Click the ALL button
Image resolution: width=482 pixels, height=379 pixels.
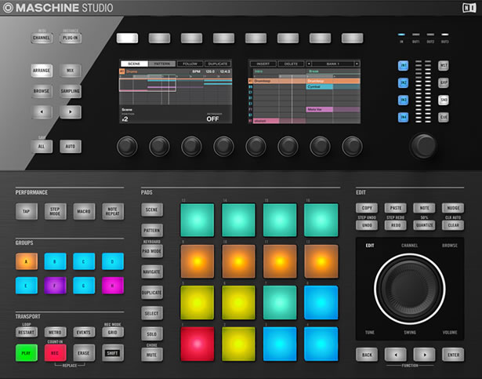click(x=42, y=146)
